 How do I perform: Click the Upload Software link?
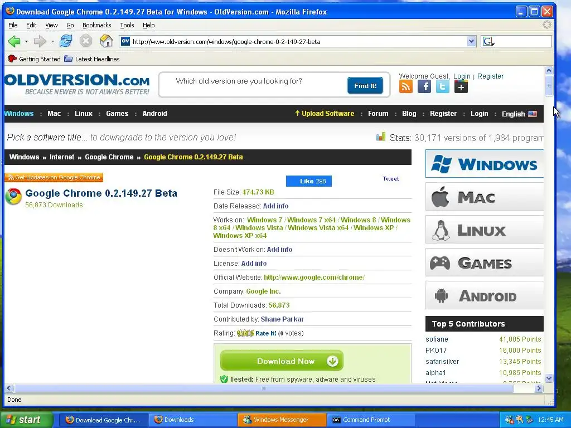coord(325,114)
